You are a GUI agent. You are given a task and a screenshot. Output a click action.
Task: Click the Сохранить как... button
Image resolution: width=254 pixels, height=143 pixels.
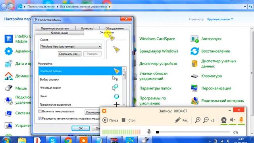pyautogui.click(x=69, y=54)
